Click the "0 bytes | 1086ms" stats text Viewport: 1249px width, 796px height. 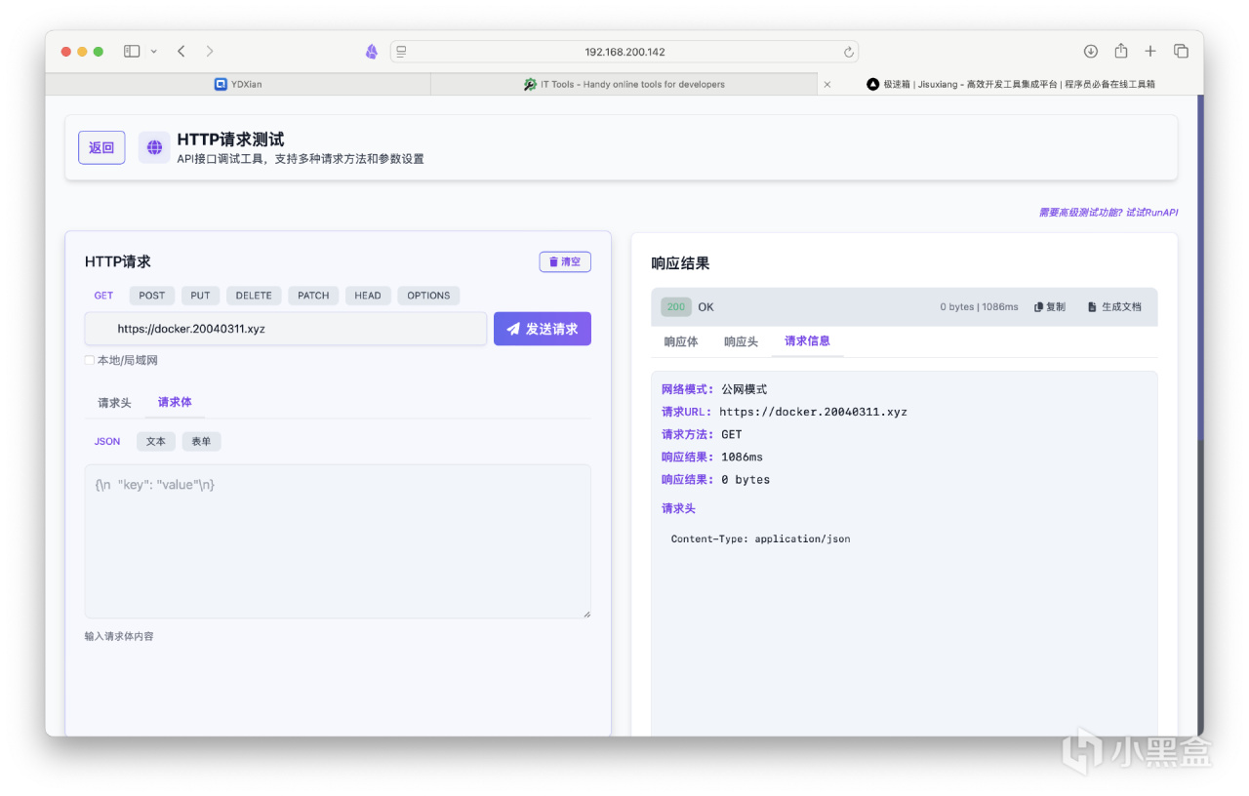pyautogui.click(x=979, y=306)
